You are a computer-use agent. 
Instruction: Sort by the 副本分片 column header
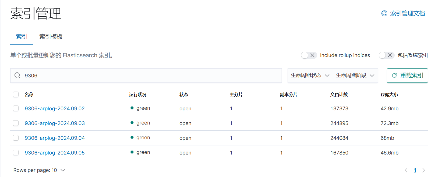point(289,95)
